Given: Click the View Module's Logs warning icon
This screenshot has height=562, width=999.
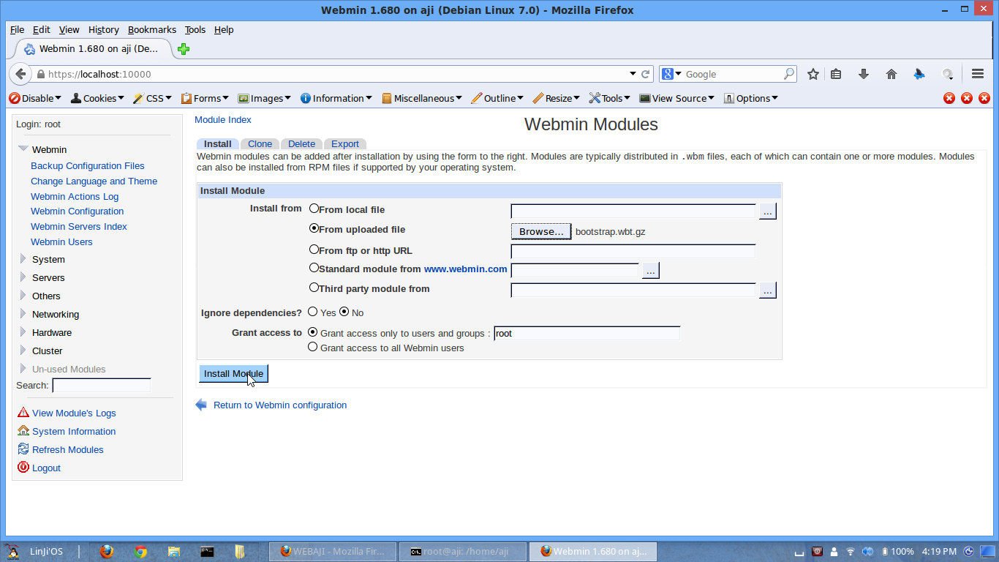Looking at the screenshot, I should (23, 413).
